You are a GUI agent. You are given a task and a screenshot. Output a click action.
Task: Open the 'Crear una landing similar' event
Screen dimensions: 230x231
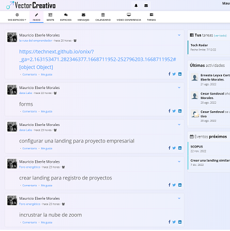click(x=208, y=163)
